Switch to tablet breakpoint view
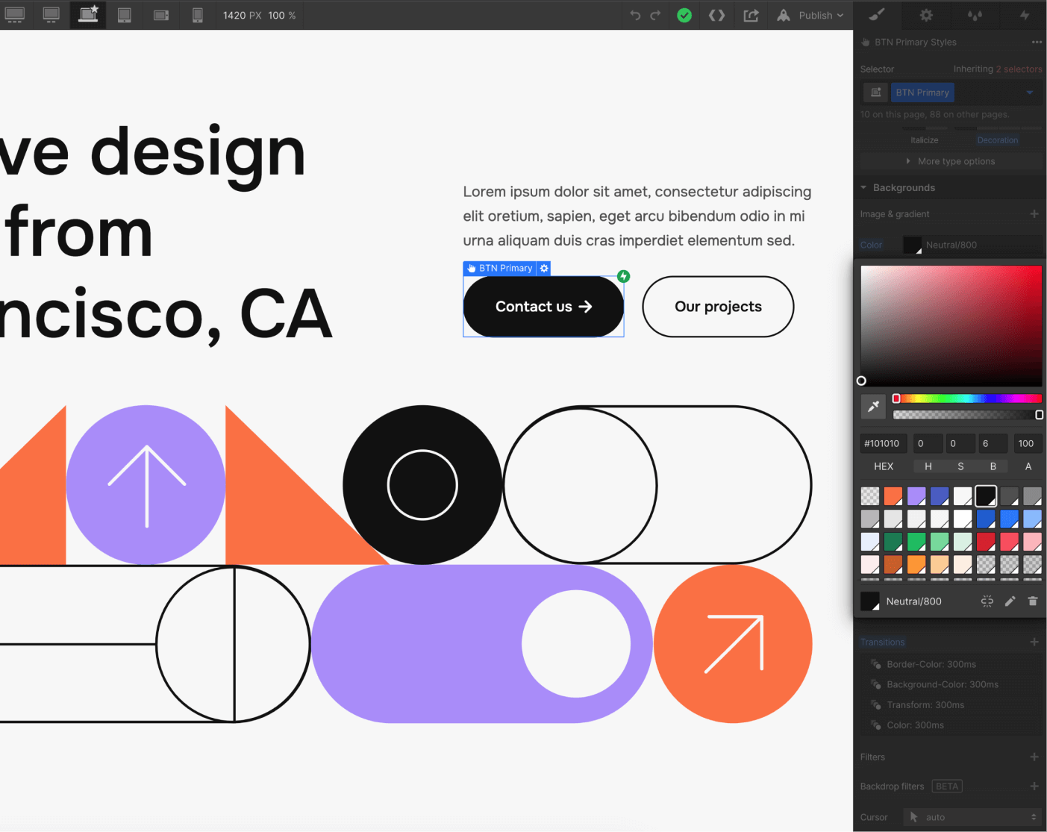The width and height of the screenshot is (1047, 832). pyautogui.click(x=125, y=15)
